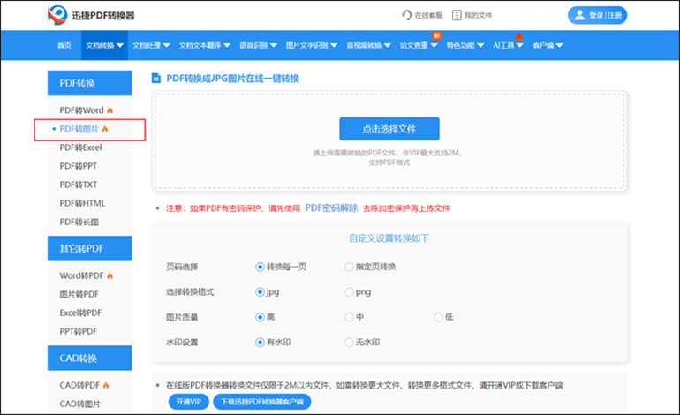
Task: Expand the 论文查重 dropdown menu
Action: 419,45
